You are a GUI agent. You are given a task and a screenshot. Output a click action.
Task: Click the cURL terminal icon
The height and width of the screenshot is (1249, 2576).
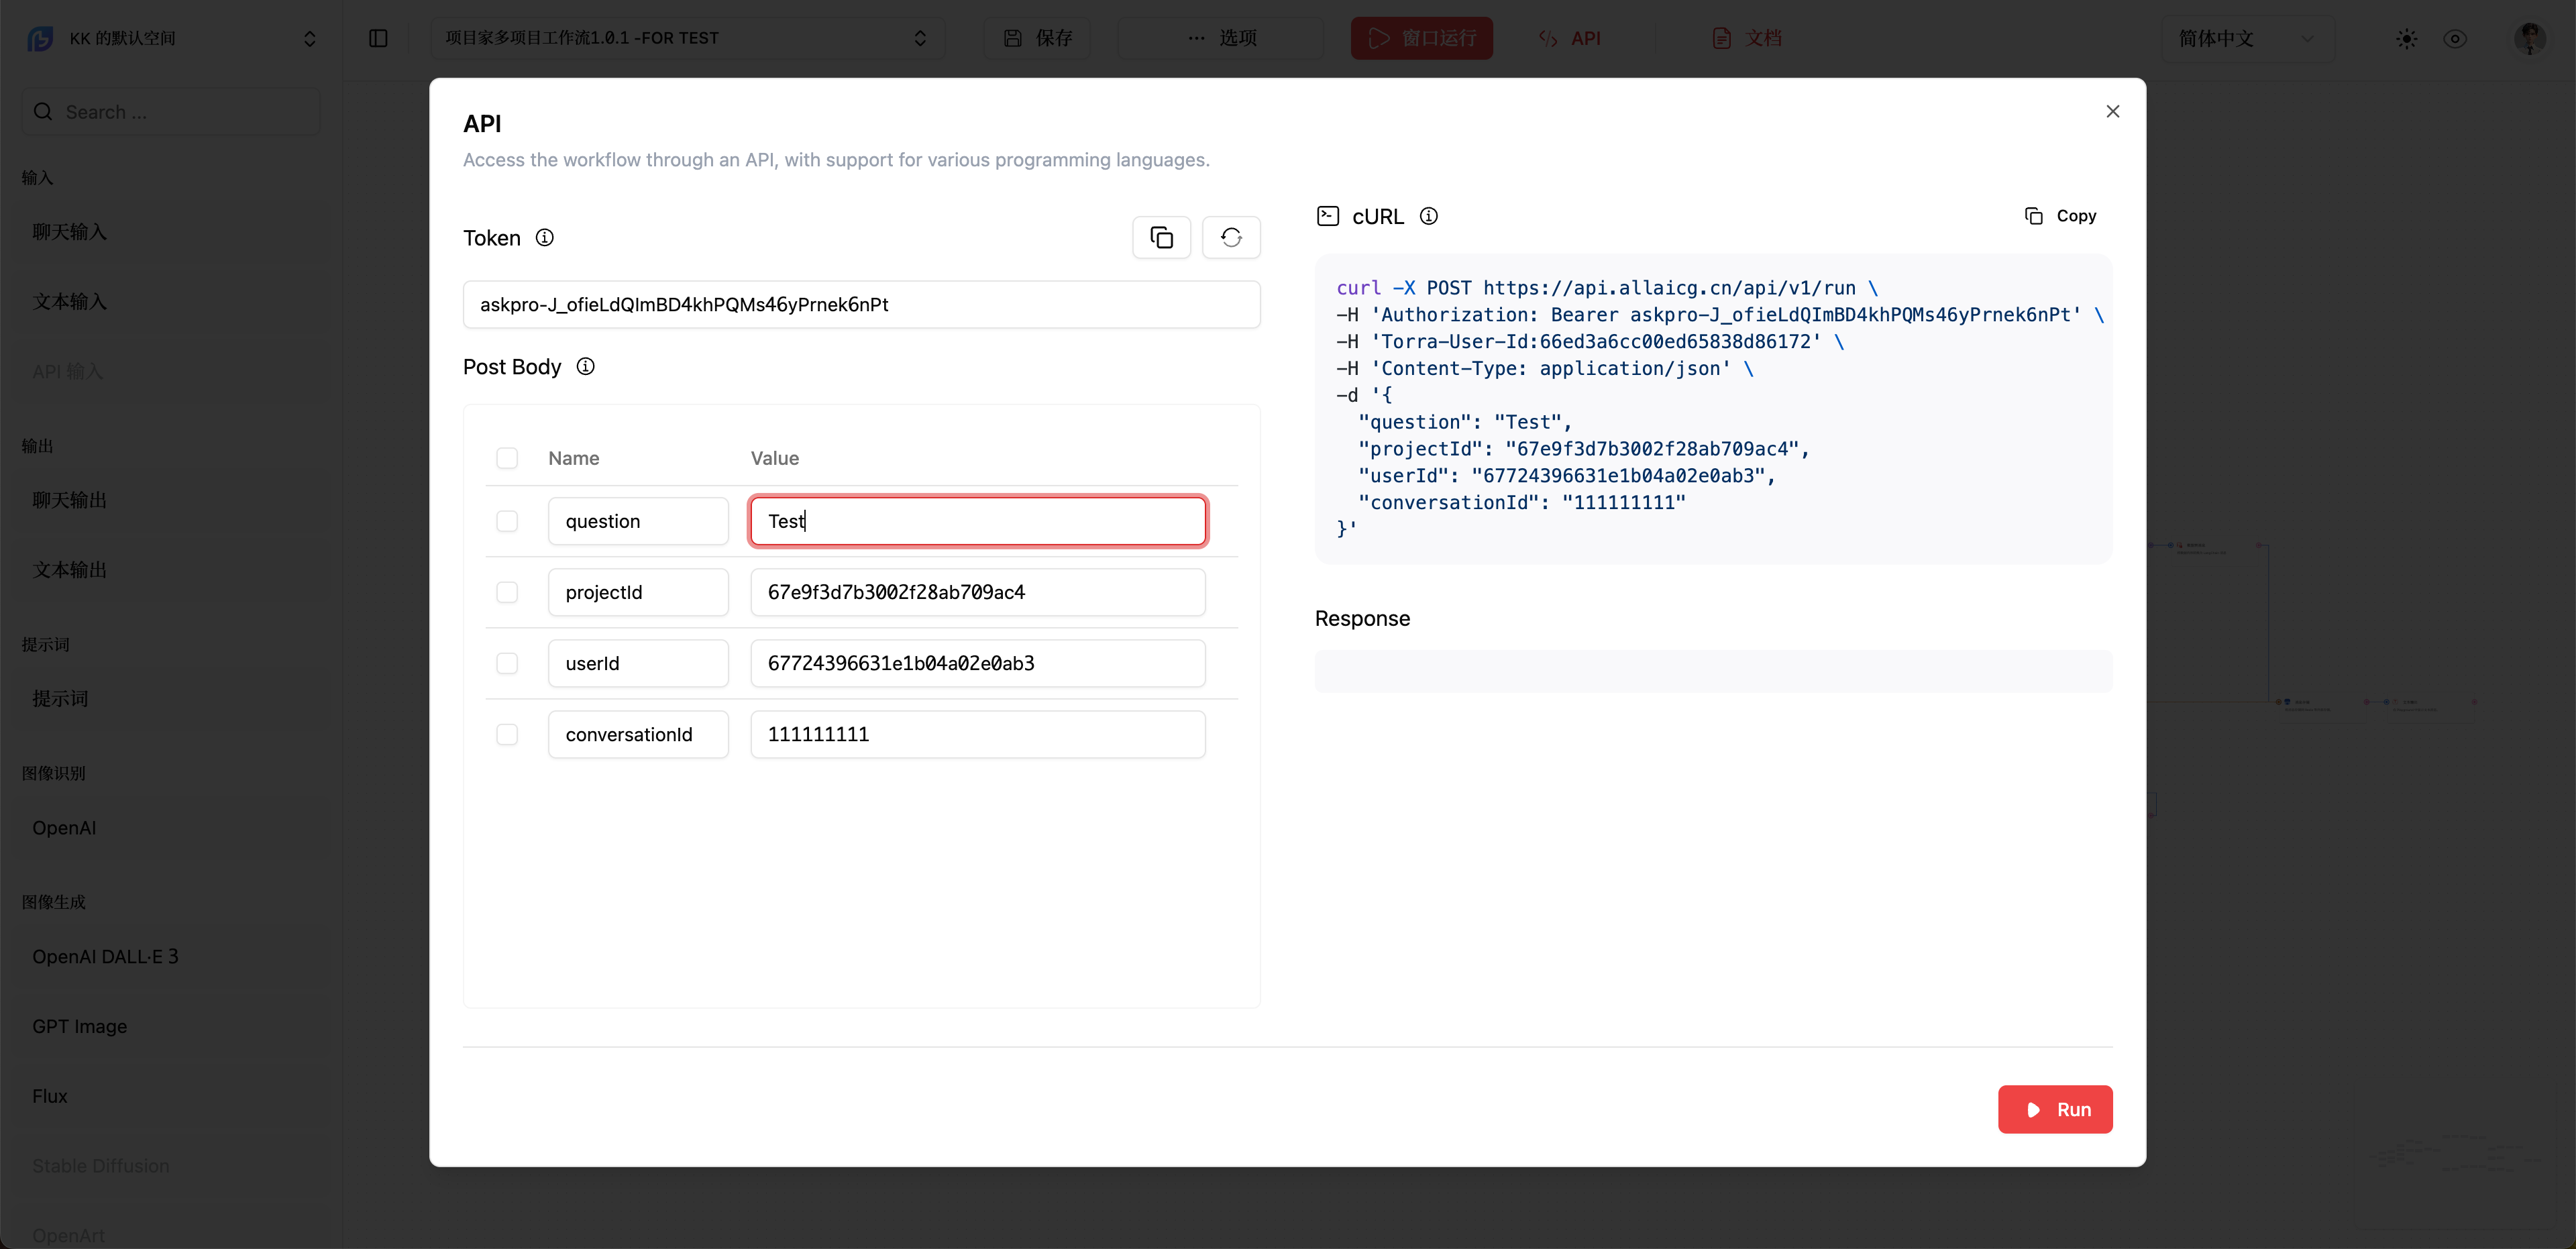[1328, 216]
